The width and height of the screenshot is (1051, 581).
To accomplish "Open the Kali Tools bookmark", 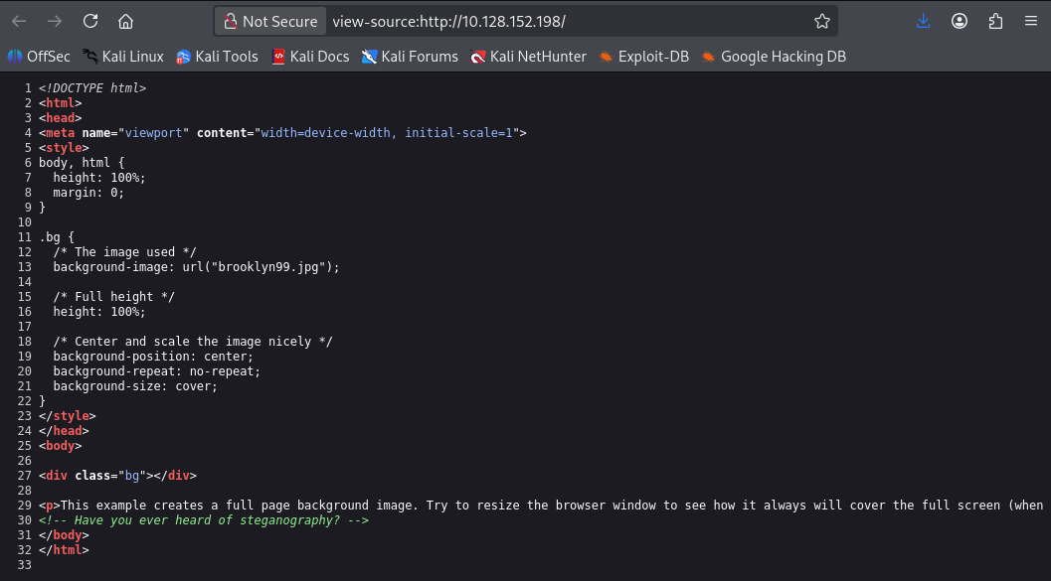I will pos(217,57).
